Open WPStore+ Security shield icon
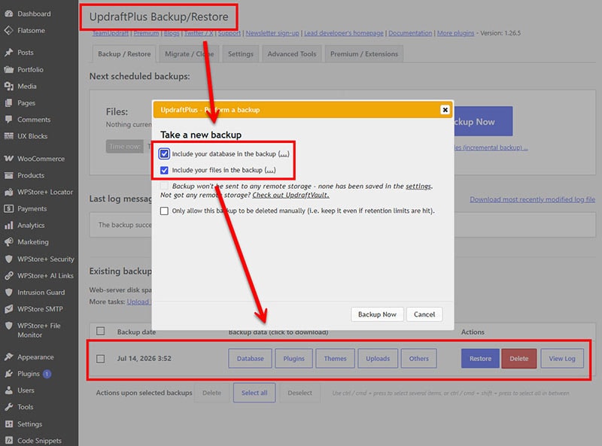602x446 pixels. point(9,259)
